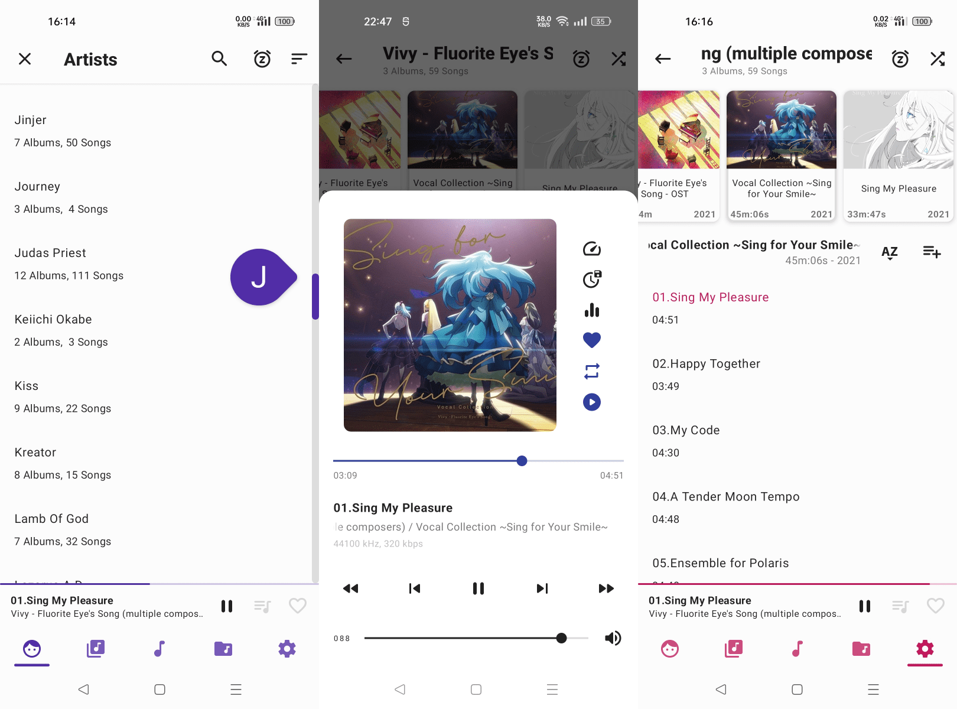
Task: Play 02.Happy Together
Action: pos(798,375)
